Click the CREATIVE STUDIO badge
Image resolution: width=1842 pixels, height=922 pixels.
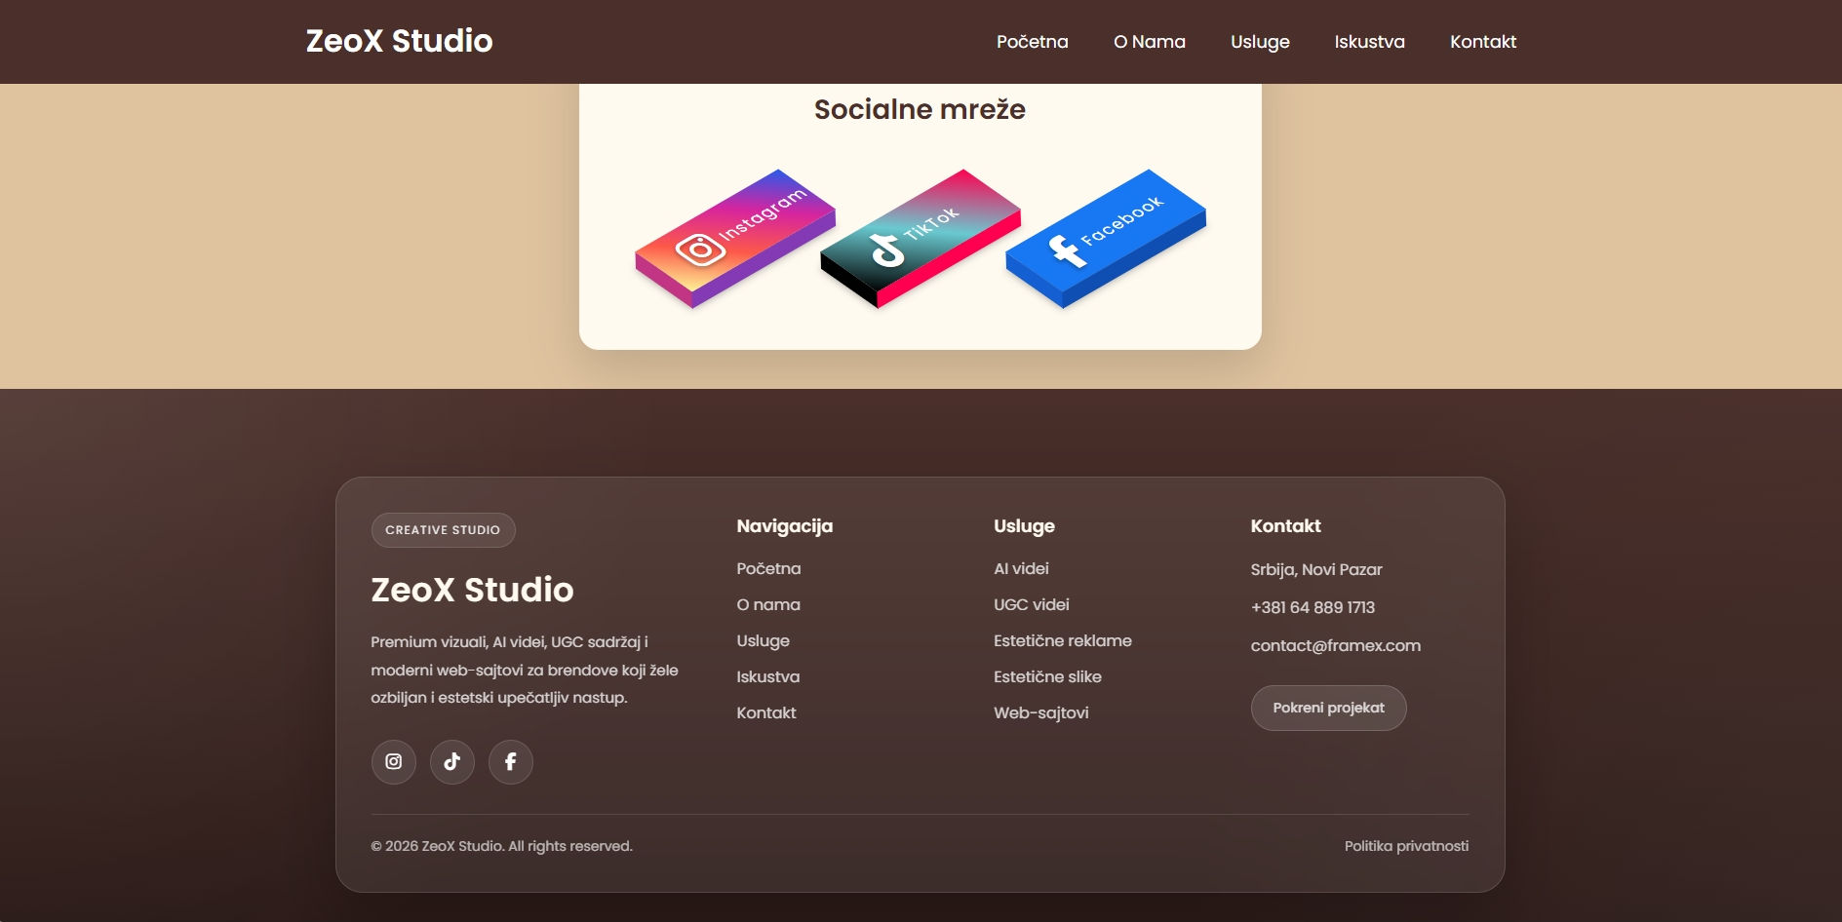tap(444, 530)
